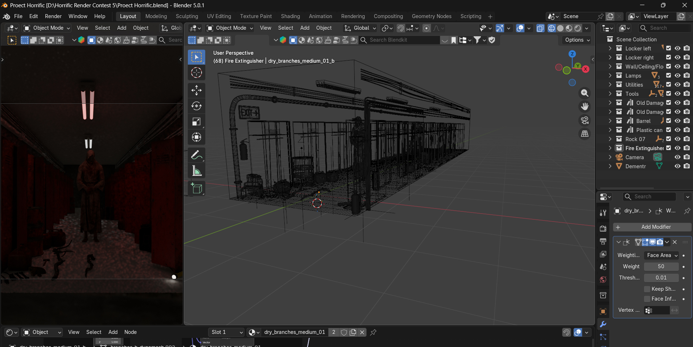Open the Global transform orientation dropdown
Image resolution: width=693 pixels, height=347 pixels.
pyautogui.click(x=360, y=28)
